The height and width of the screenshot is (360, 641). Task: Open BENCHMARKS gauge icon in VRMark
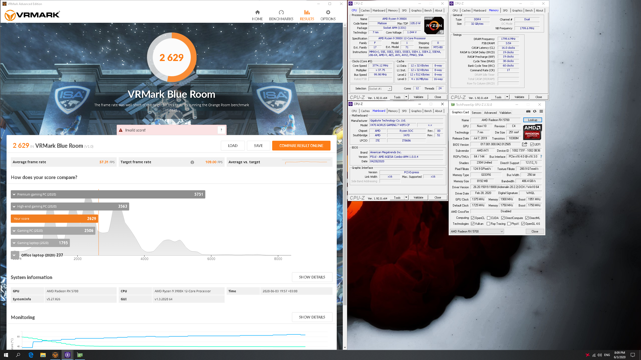coord(281,12)
